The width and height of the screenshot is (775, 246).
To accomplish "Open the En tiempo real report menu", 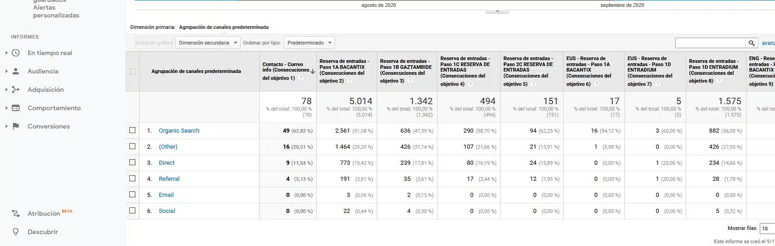I will click(50, 53).
